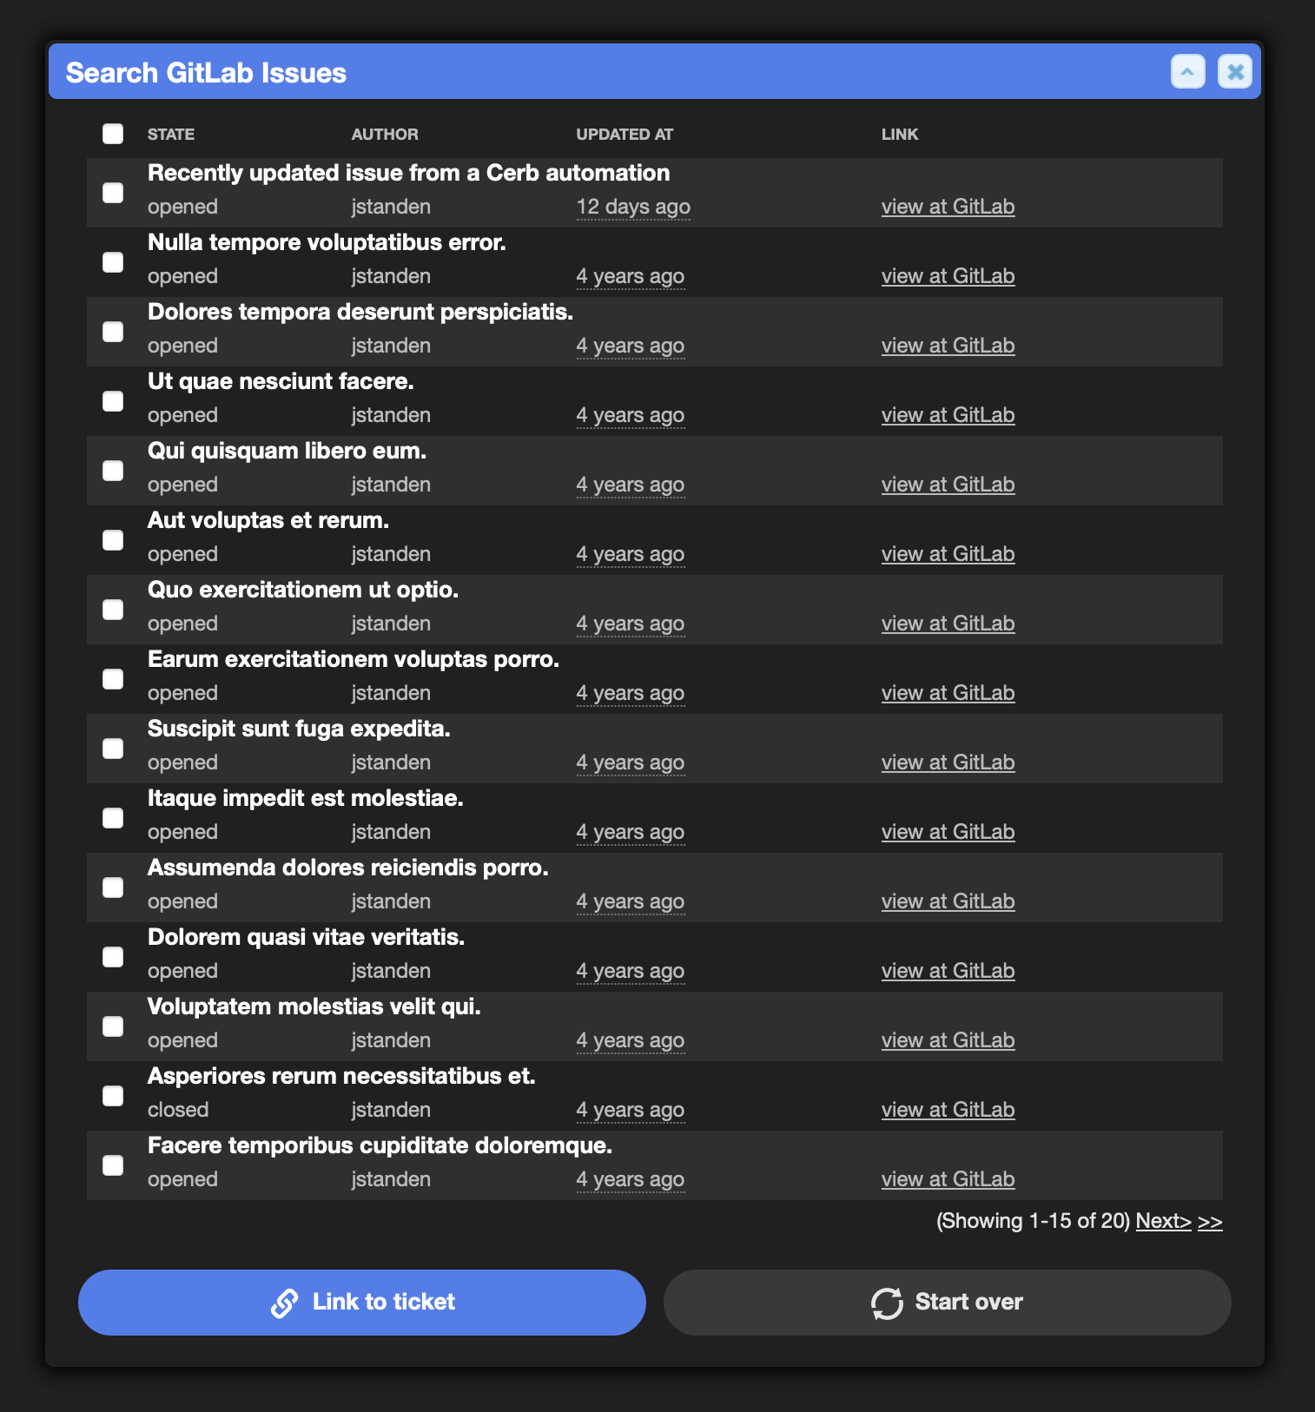Image resolution: width=1315 pixels, height=1412 pixels.
Task: Click the STATE column header
Action: click(x=171, y=135)
